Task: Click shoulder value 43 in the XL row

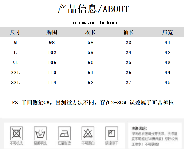Action: coord(168,63)
